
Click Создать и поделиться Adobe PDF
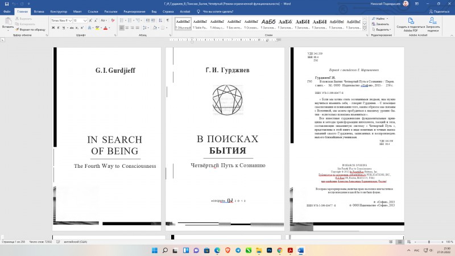point(411,24)
